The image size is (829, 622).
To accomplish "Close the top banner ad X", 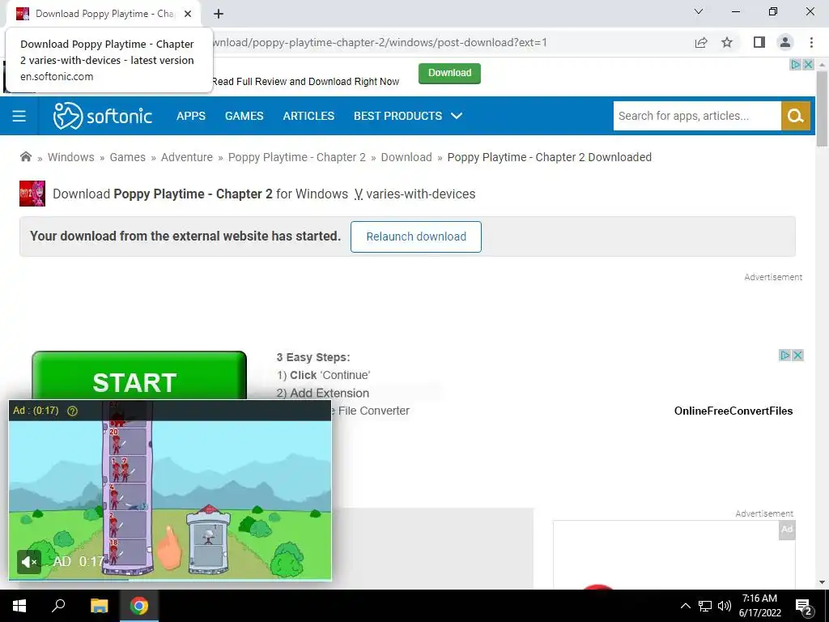I will (808, 65).
